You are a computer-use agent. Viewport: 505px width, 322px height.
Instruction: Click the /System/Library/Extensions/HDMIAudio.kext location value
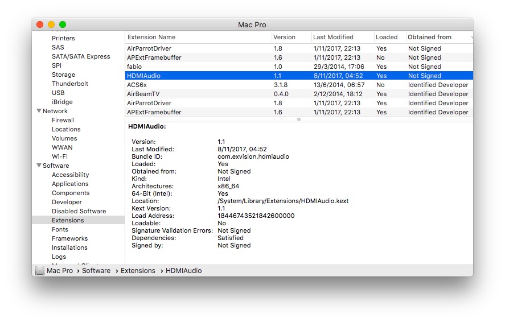click(283, 201)
